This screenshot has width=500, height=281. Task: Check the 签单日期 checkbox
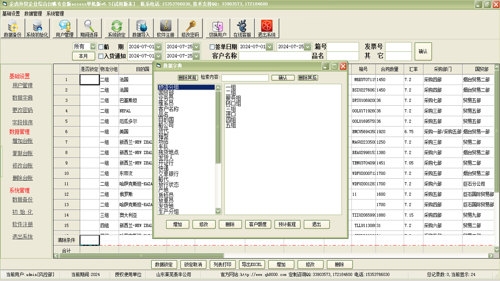212,47
